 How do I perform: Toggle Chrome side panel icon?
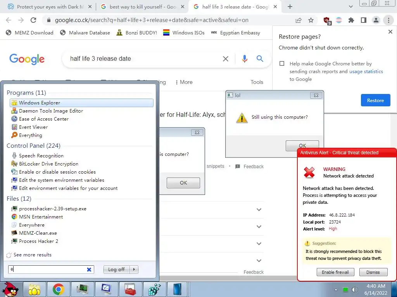click(x=364, y=20)
